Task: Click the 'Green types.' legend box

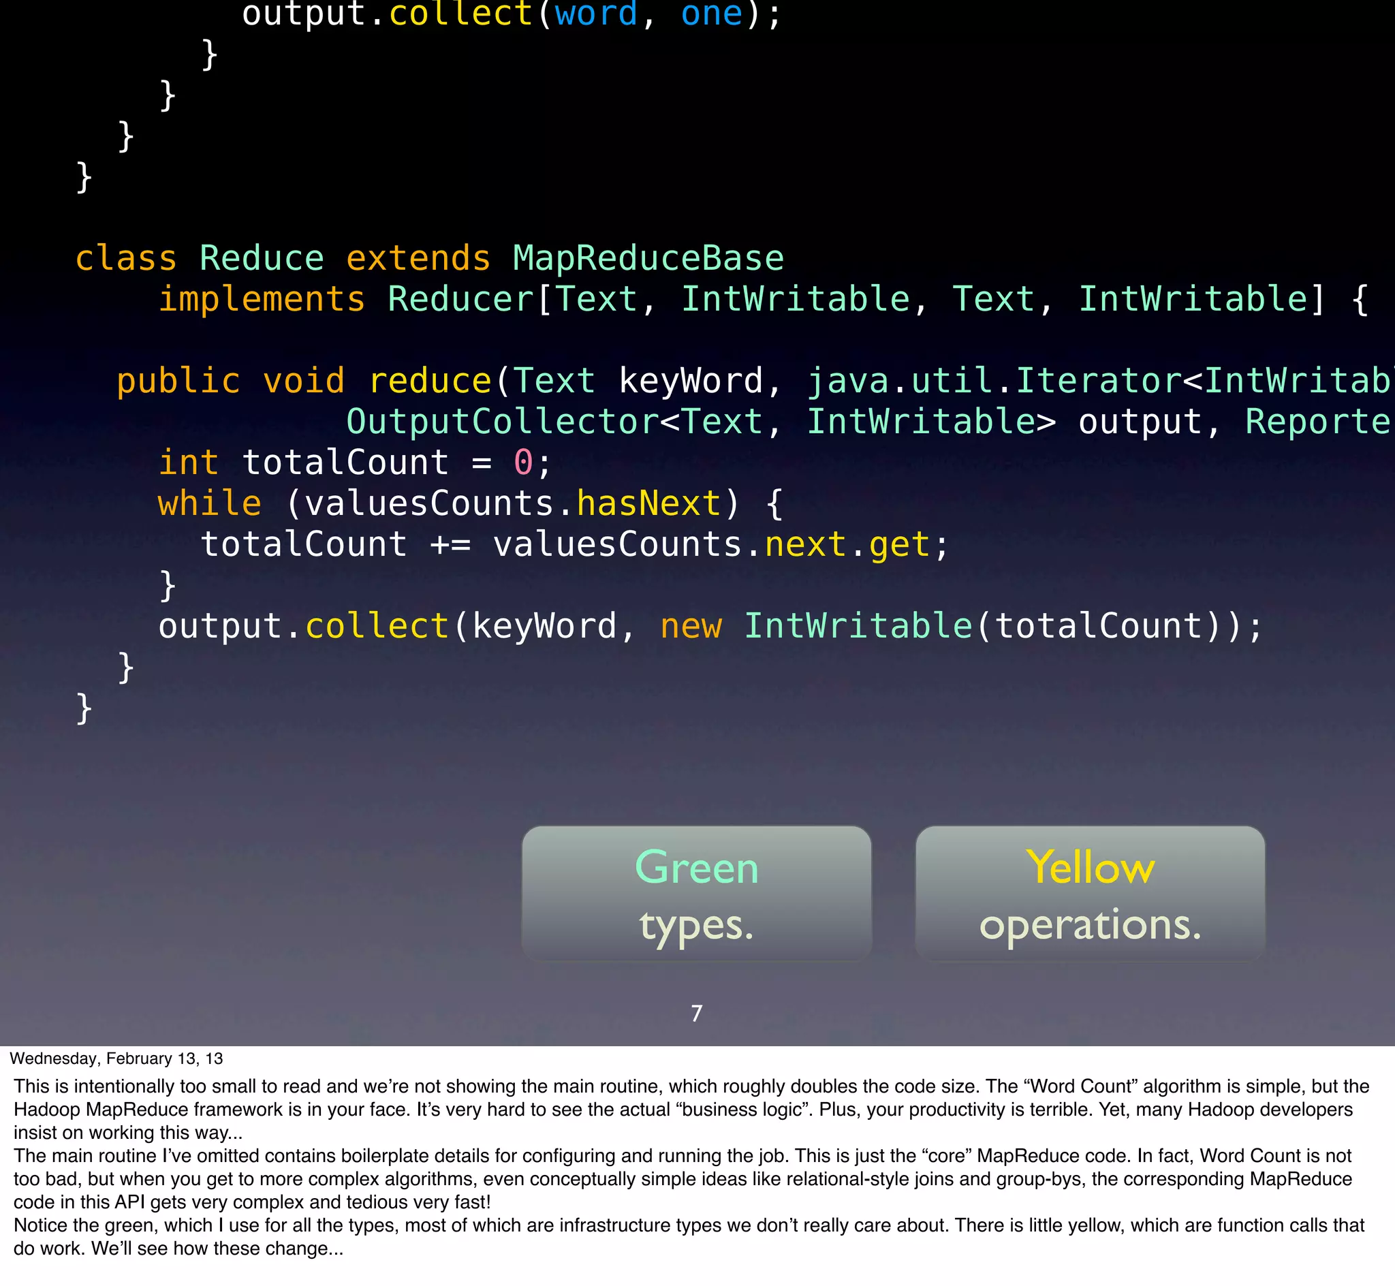Action: 696,894
